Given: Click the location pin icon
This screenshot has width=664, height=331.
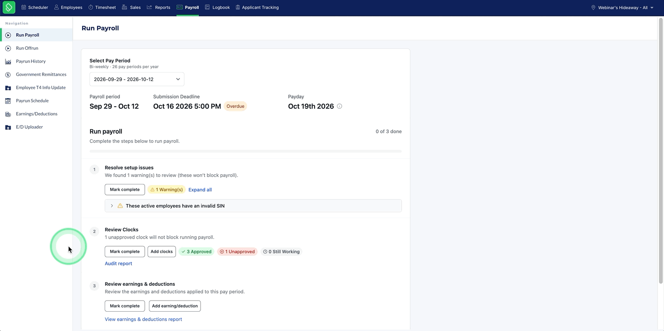Looking at the screenshot, I should pyautogui.click(x=593, y=7).
